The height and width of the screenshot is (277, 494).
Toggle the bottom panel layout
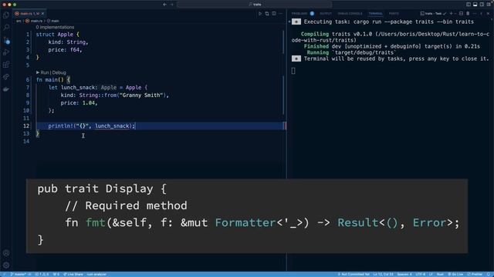coord(475,5)
